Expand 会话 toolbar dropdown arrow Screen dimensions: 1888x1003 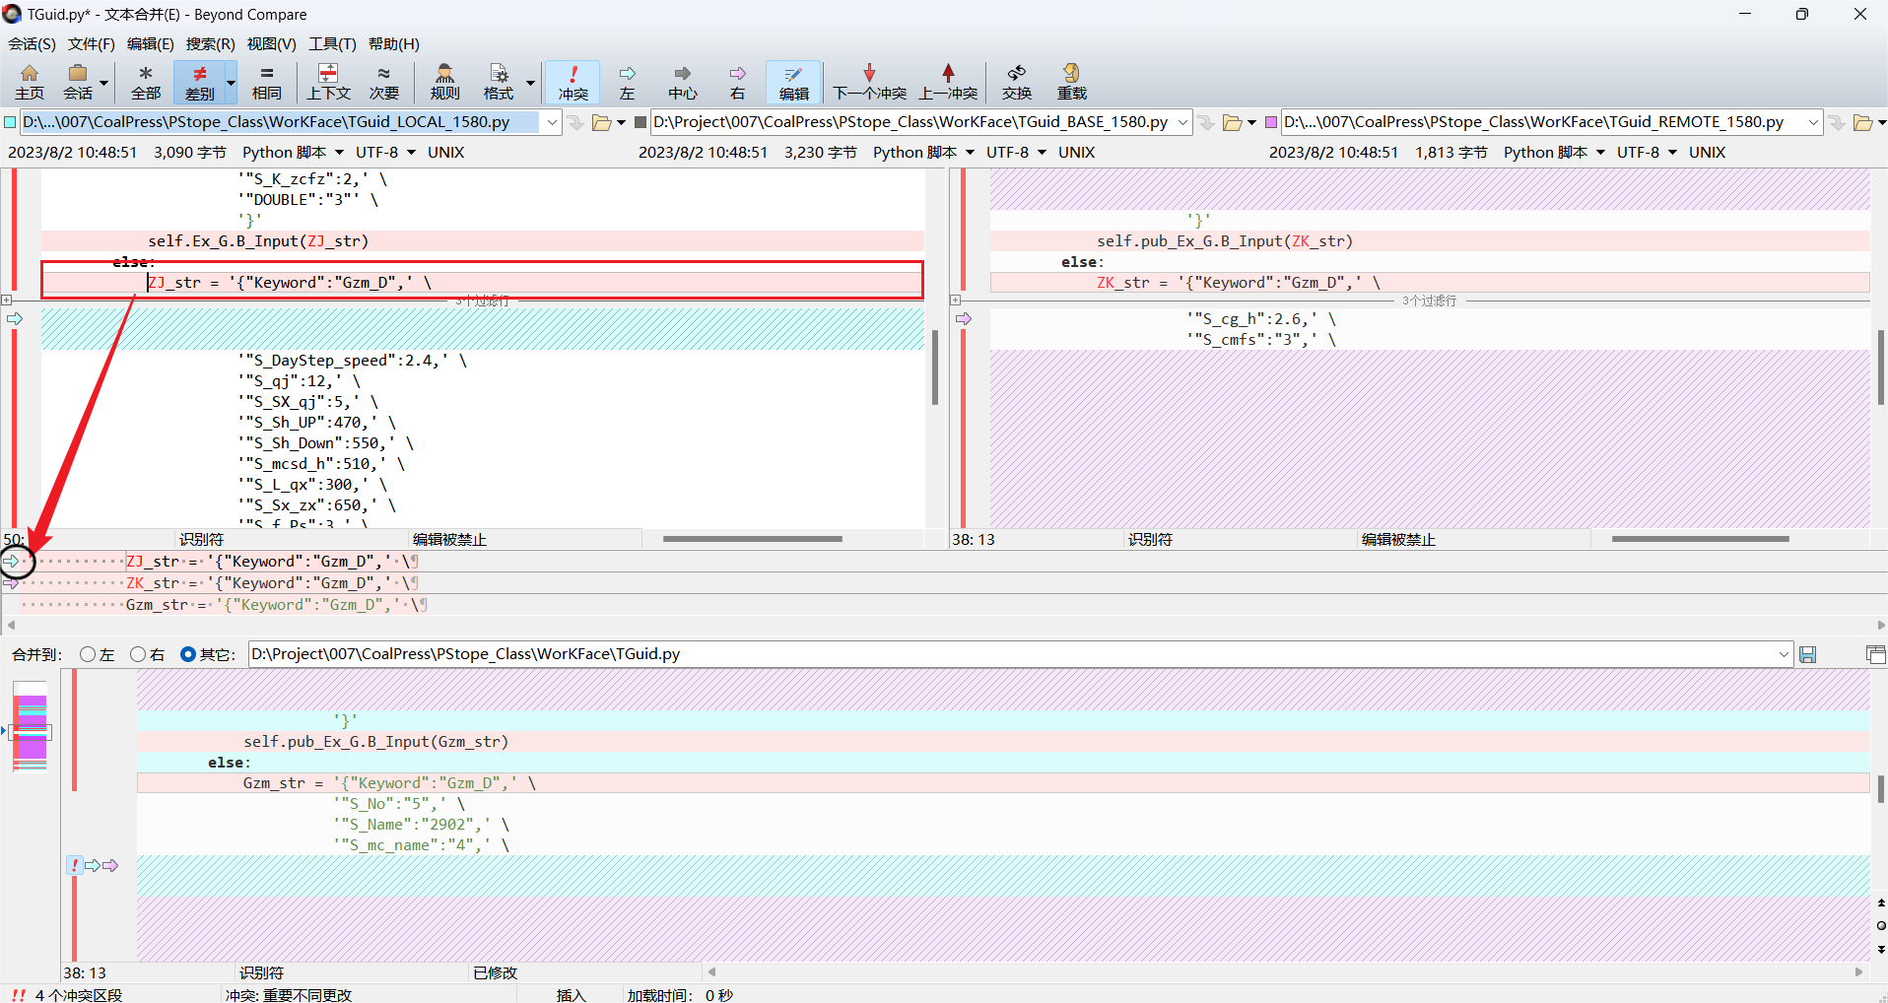pyautogui.click(x=103, y=83)
